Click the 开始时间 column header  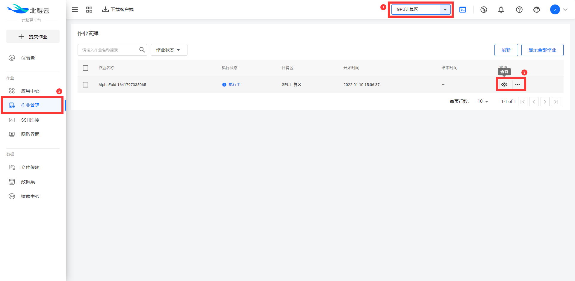[x=351, y=68]
